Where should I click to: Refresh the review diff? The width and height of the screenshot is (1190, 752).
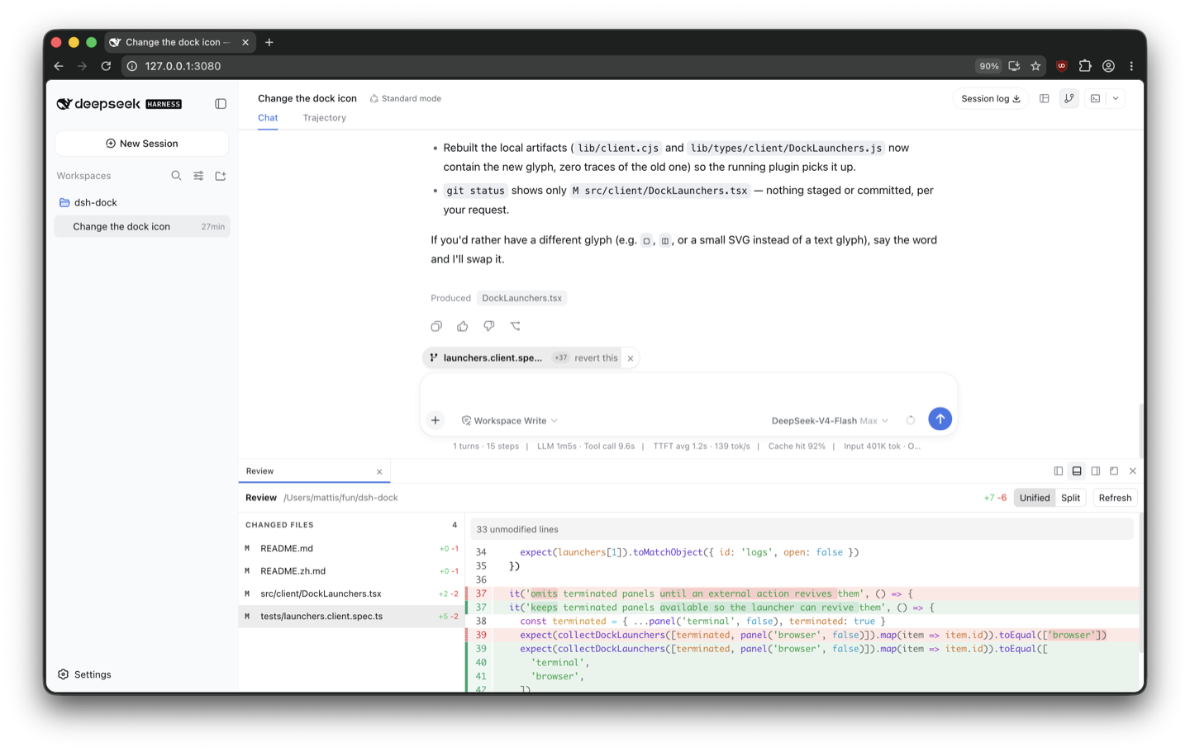1115,498
